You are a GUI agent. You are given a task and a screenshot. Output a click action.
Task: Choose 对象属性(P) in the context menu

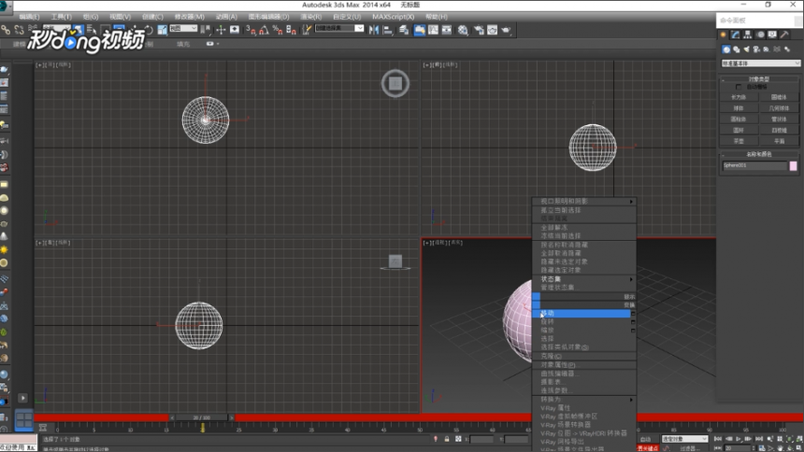(x=584, y=365)
